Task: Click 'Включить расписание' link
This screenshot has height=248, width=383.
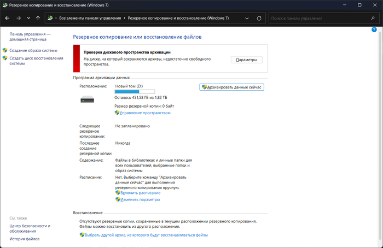Action: tap(141, 193)
